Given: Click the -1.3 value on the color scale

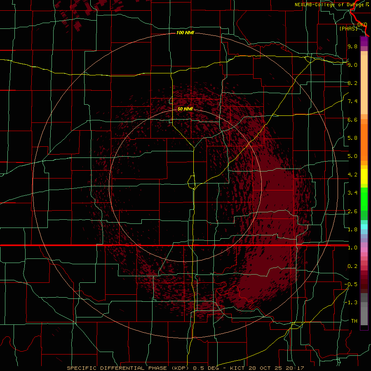Looking at the screenshot, I should [351, 303].
